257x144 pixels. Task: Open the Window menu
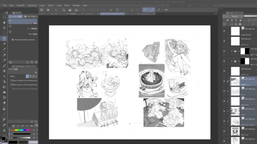pos(76,5)
